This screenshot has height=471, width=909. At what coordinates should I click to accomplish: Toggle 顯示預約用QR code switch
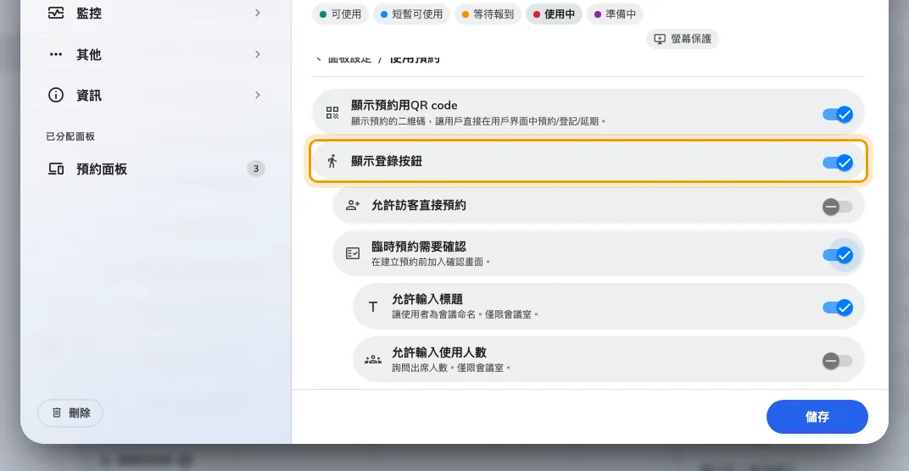click(838, 114)
